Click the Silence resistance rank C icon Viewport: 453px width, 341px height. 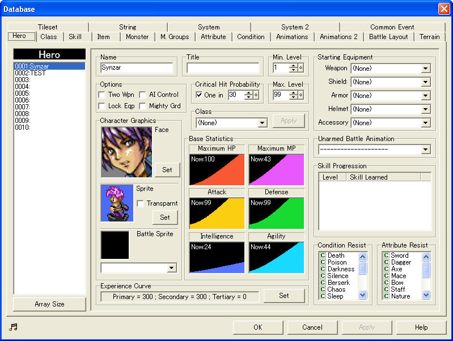[x=323, y=276]
